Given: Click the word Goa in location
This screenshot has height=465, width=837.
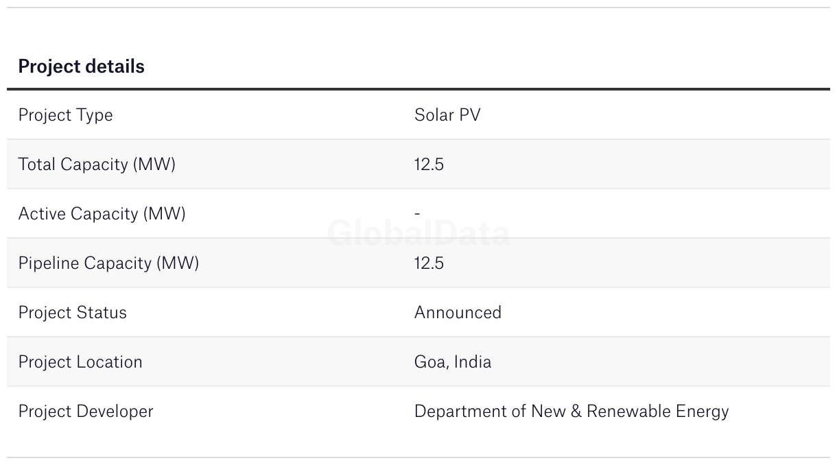Looking at the screenshot, I should [431, 362].
